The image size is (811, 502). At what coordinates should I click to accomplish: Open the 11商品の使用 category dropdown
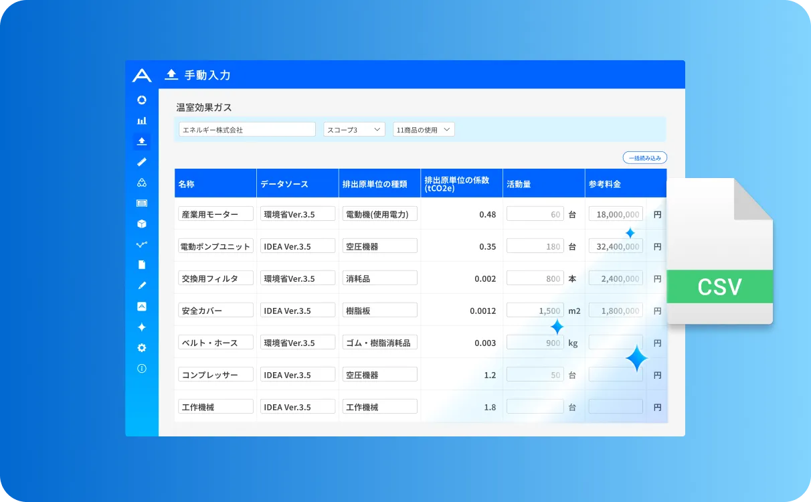pos(424,129)
